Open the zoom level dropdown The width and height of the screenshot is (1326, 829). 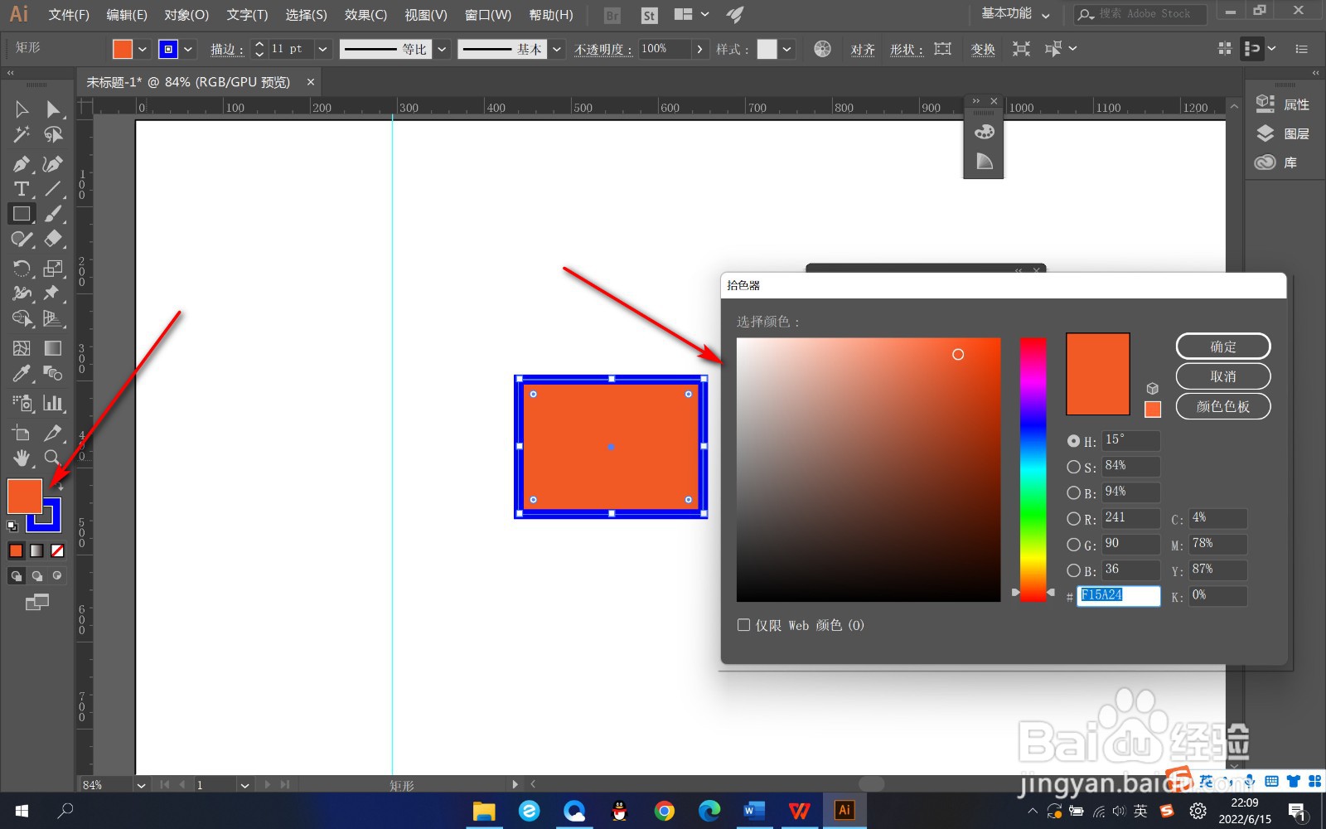tap(141, 785)
